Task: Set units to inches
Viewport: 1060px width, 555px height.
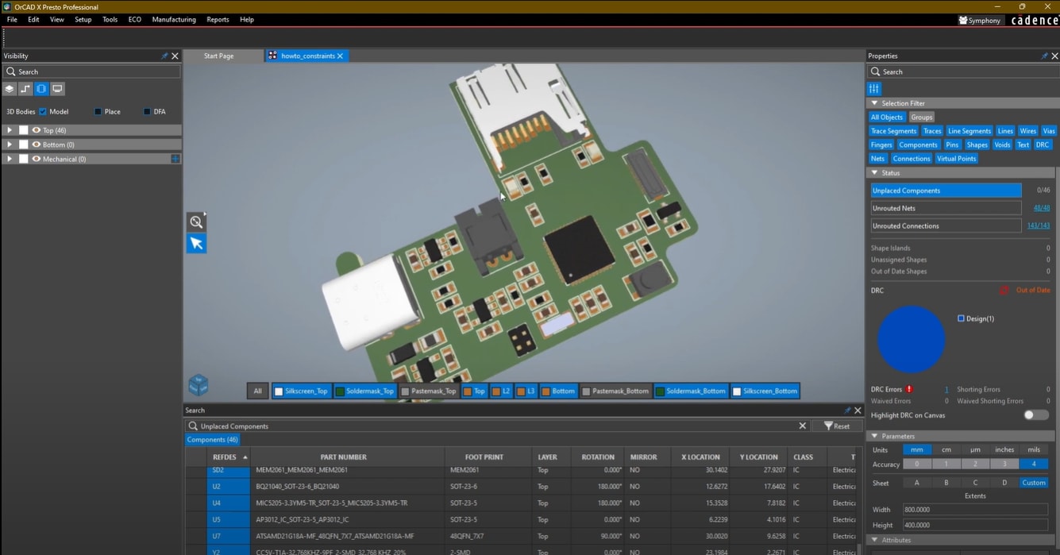Action: 1004,449
